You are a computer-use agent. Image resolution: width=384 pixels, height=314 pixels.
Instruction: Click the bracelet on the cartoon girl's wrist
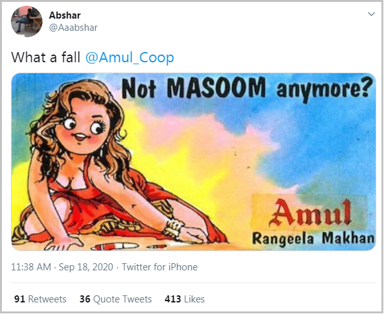coord(174,228)
